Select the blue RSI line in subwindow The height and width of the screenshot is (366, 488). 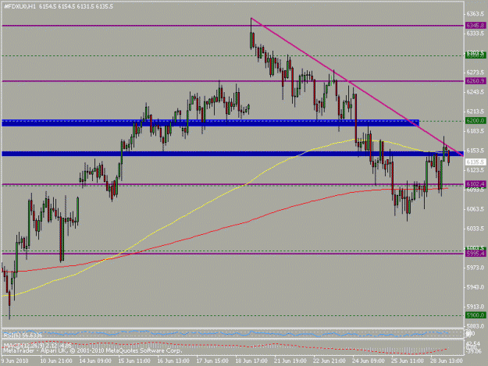(224, 334)
